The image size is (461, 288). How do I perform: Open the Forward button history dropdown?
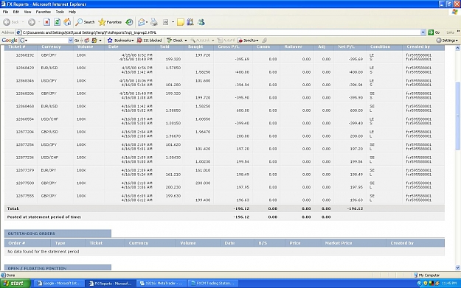(x=39, y=22)
